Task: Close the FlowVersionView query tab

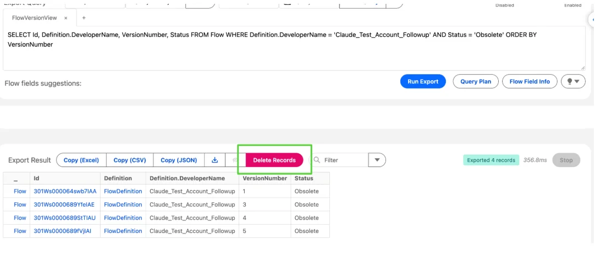Action: pos(65,18)
